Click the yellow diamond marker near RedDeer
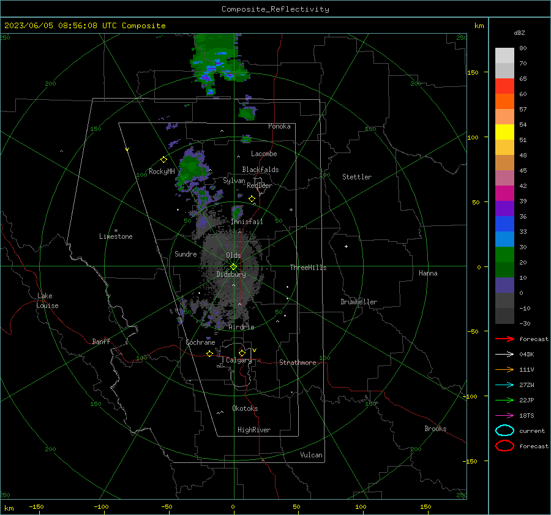Image resolution: width=551 pixels, height=515 pixels. pyautogui.click(x=252, y=199)
